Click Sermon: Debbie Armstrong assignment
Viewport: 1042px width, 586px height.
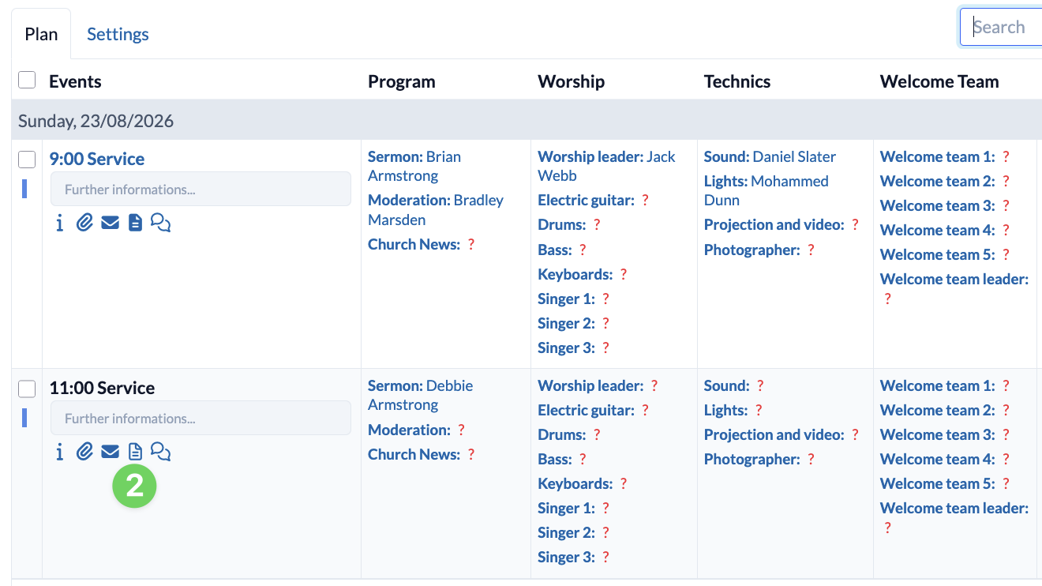click(x=421, y=395)
